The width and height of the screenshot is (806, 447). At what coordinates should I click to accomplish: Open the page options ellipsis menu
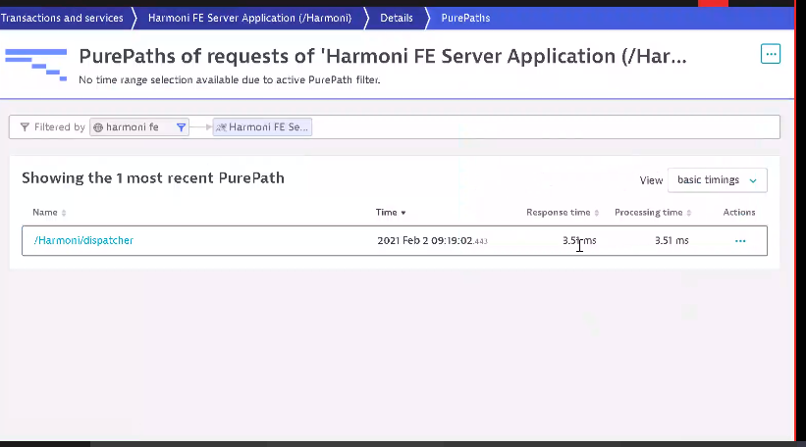point(771,54)
